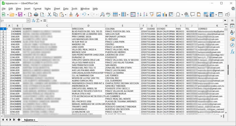Insert Pivot Table icon
This screenshot has height=126, width=236.
click(x=171, y=14)
